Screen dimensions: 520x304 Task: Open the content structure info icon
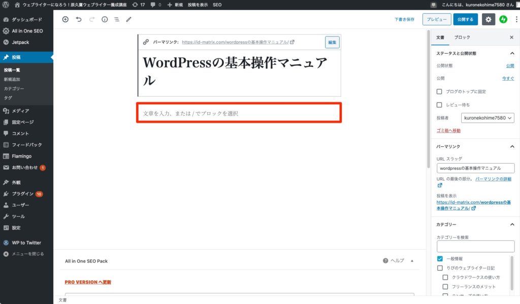(105, 20)
